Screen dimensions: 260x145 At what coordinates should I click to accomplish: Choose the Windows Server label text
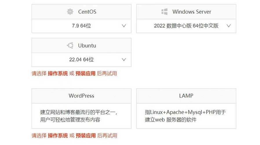point(192,12)
